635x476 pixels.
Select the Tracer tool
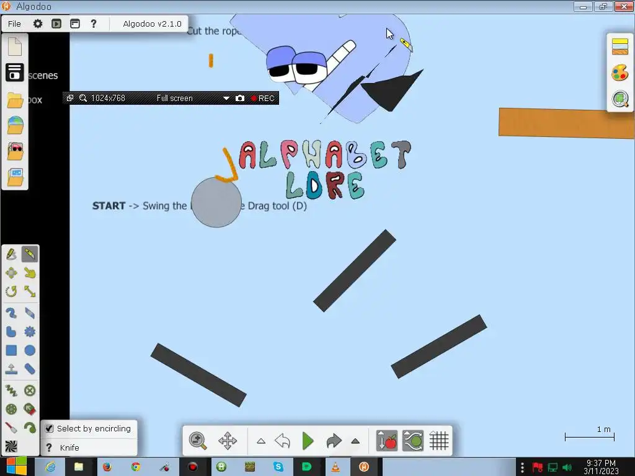click(x=30, y=428)
